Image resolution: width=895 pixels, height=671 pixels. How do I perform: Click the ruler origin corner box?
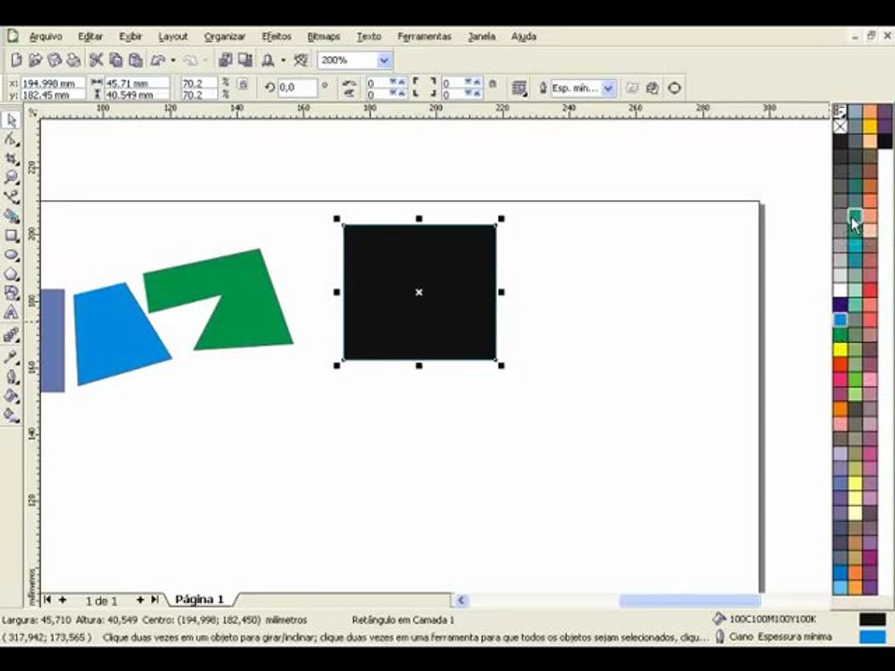34,111
